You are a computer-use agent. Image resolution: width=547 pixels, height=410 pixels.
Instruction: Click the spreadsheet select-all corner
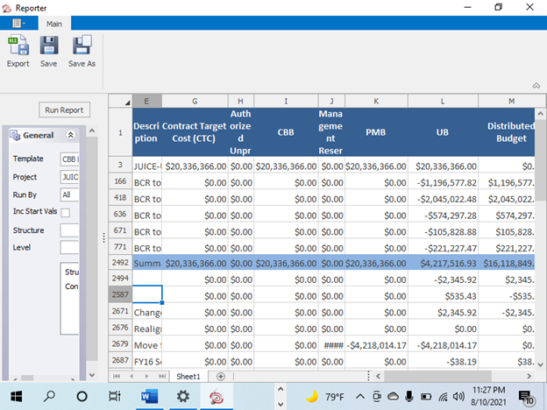120,101
